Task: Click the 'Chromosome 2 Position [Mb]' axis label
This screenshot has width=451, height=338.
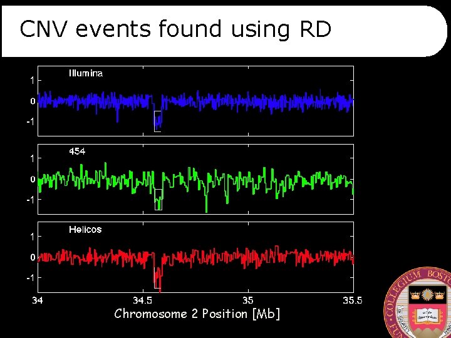Action: point(197,314)
